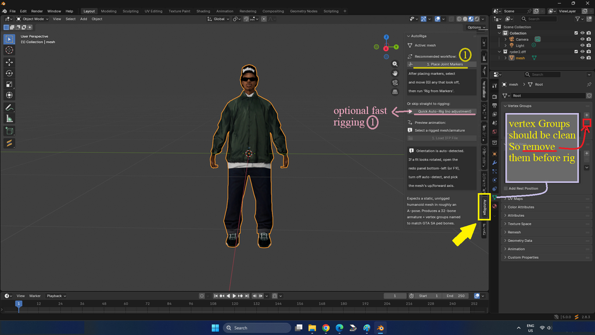Hide Light with its eye icon
The height and width of the screenshot is (335, 595).
click(x=582, y=45)
